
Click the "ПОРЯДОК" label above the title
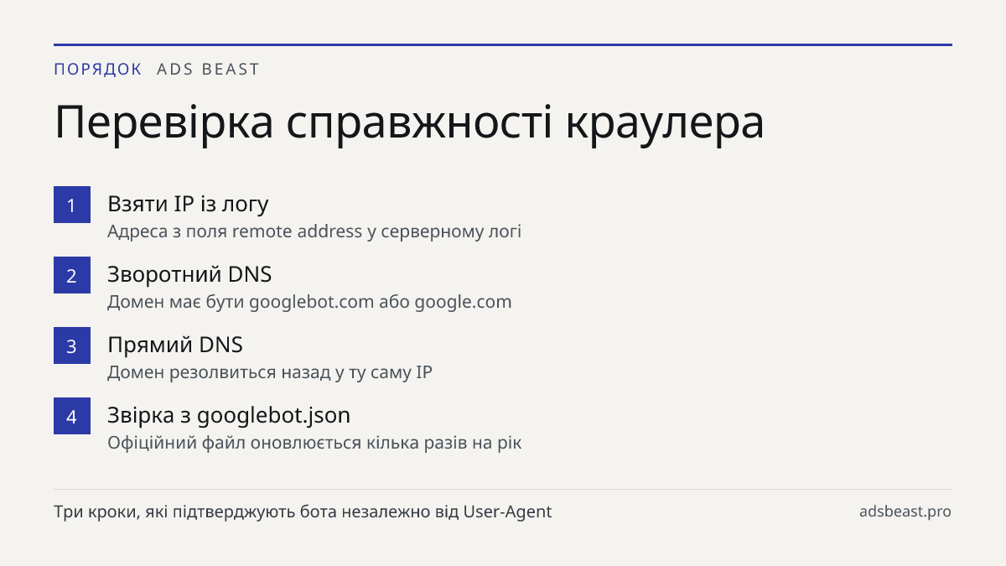(x=98, y=69)
